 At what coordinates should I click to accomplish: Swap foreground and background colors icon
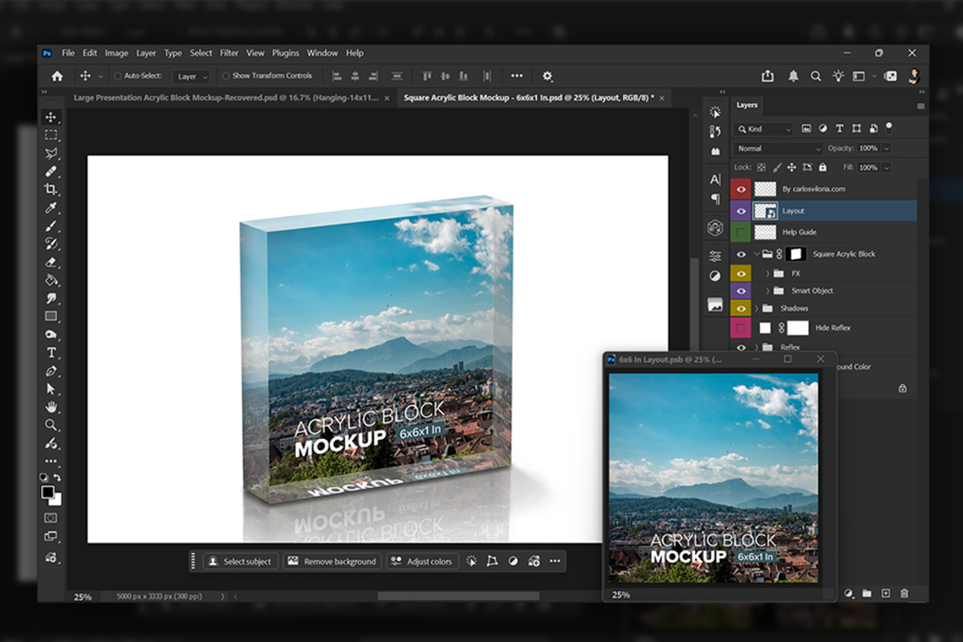coord(57,477)
